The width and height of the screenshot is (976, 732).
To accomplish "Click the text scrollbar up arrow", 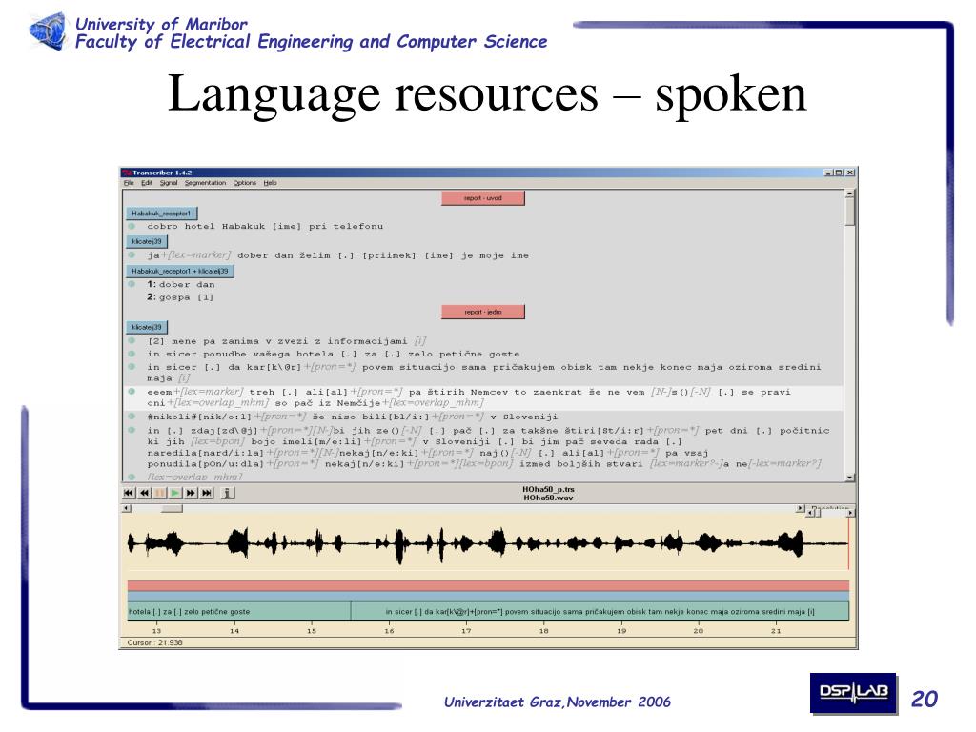I will (850, 193).
